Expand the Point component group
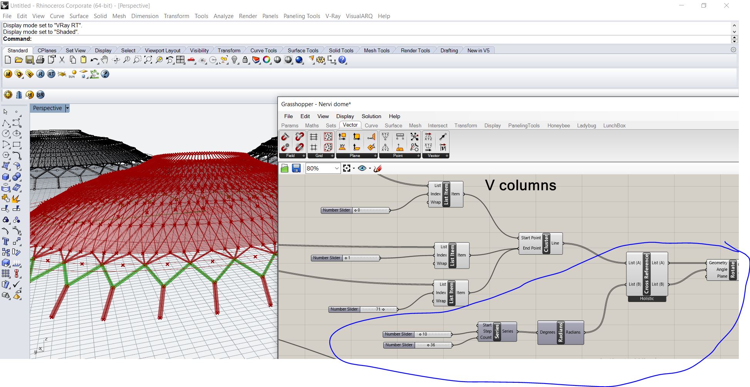This screenshot has width=750, height=387. click(x=418, y=156)
